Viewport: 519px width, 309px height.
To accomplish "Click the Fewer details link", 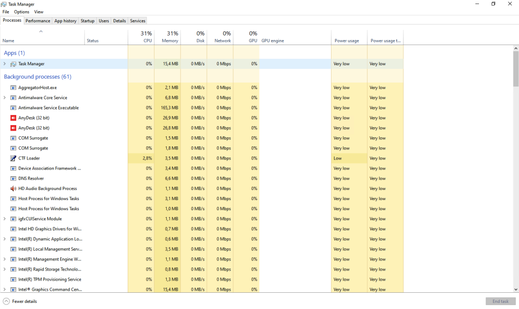I will point(24,301).
